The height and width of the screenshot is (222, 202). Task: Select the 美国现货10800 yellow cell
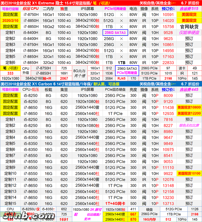coord(189,107)
